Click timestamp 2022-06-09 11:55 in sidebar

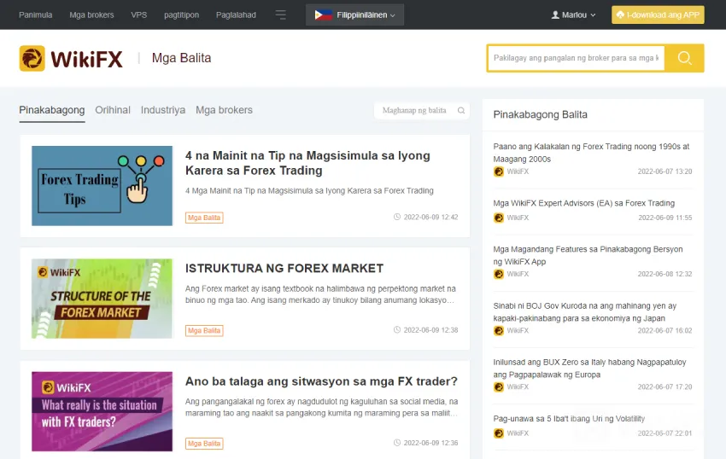coord(665,218)
